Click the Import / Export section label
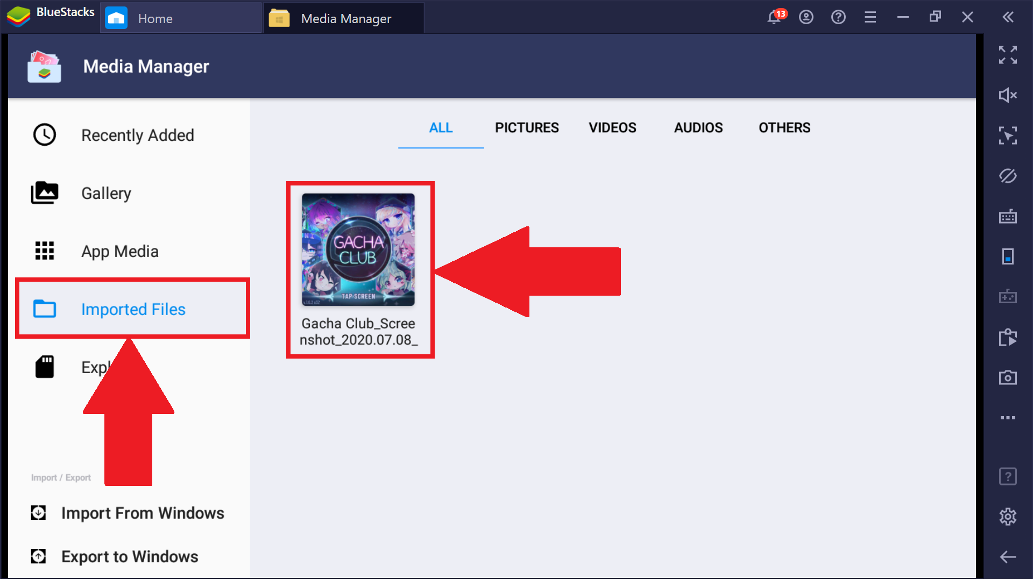The height and width of the screenshot is (579, 1033). [61, 477]
